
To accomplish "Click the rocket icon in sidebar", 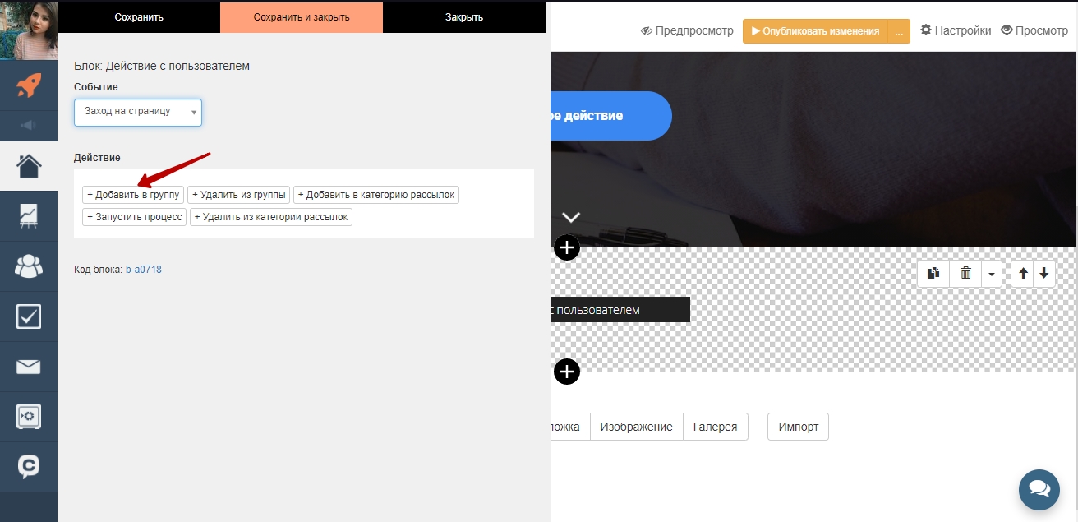I will (29, 85).
